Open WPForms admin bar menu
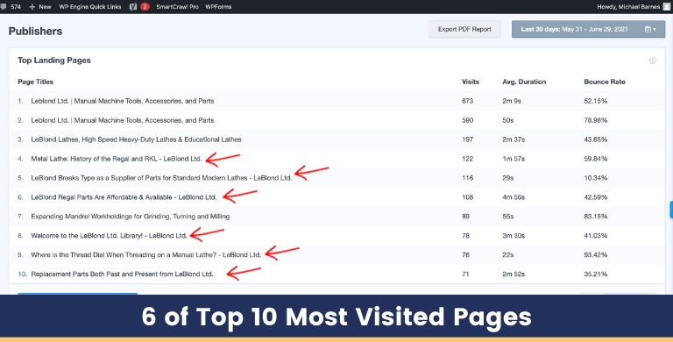The height and width of the screenshot is (342, 673). (218, 6)
